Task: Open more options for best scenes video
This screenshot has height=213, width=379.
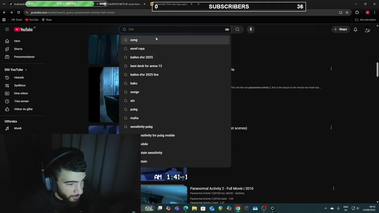Action: [331, 128]
